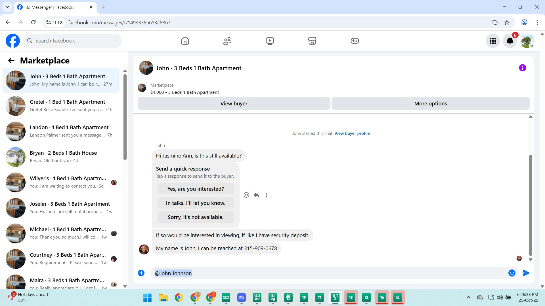Screen dimensions: 545x306
Task: Open the Facebook apps grid menu
Action: (492, 41)
